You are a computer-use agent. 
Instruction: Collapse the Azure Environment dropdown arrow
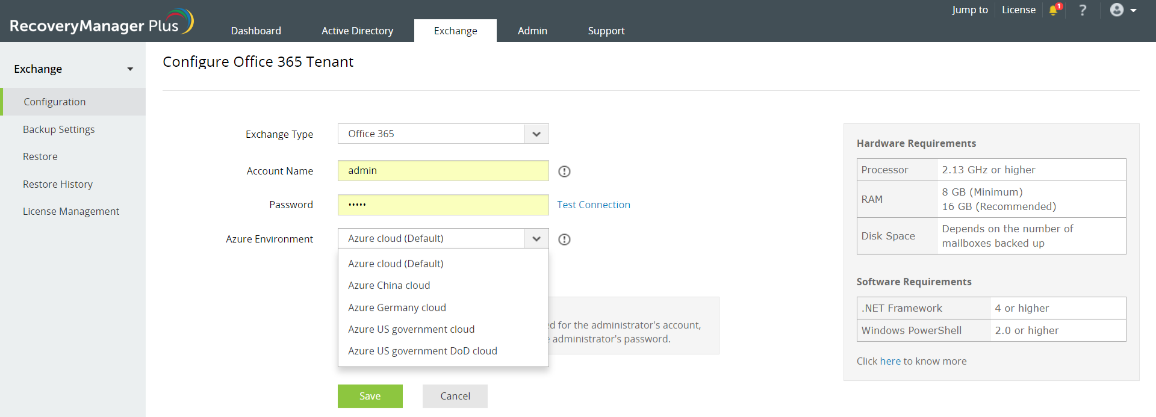coord(536,239)
